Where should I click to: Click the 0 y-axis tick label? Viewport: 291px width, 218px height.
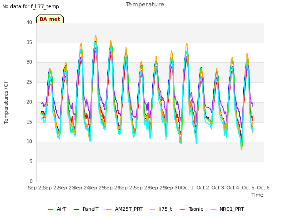31,181
